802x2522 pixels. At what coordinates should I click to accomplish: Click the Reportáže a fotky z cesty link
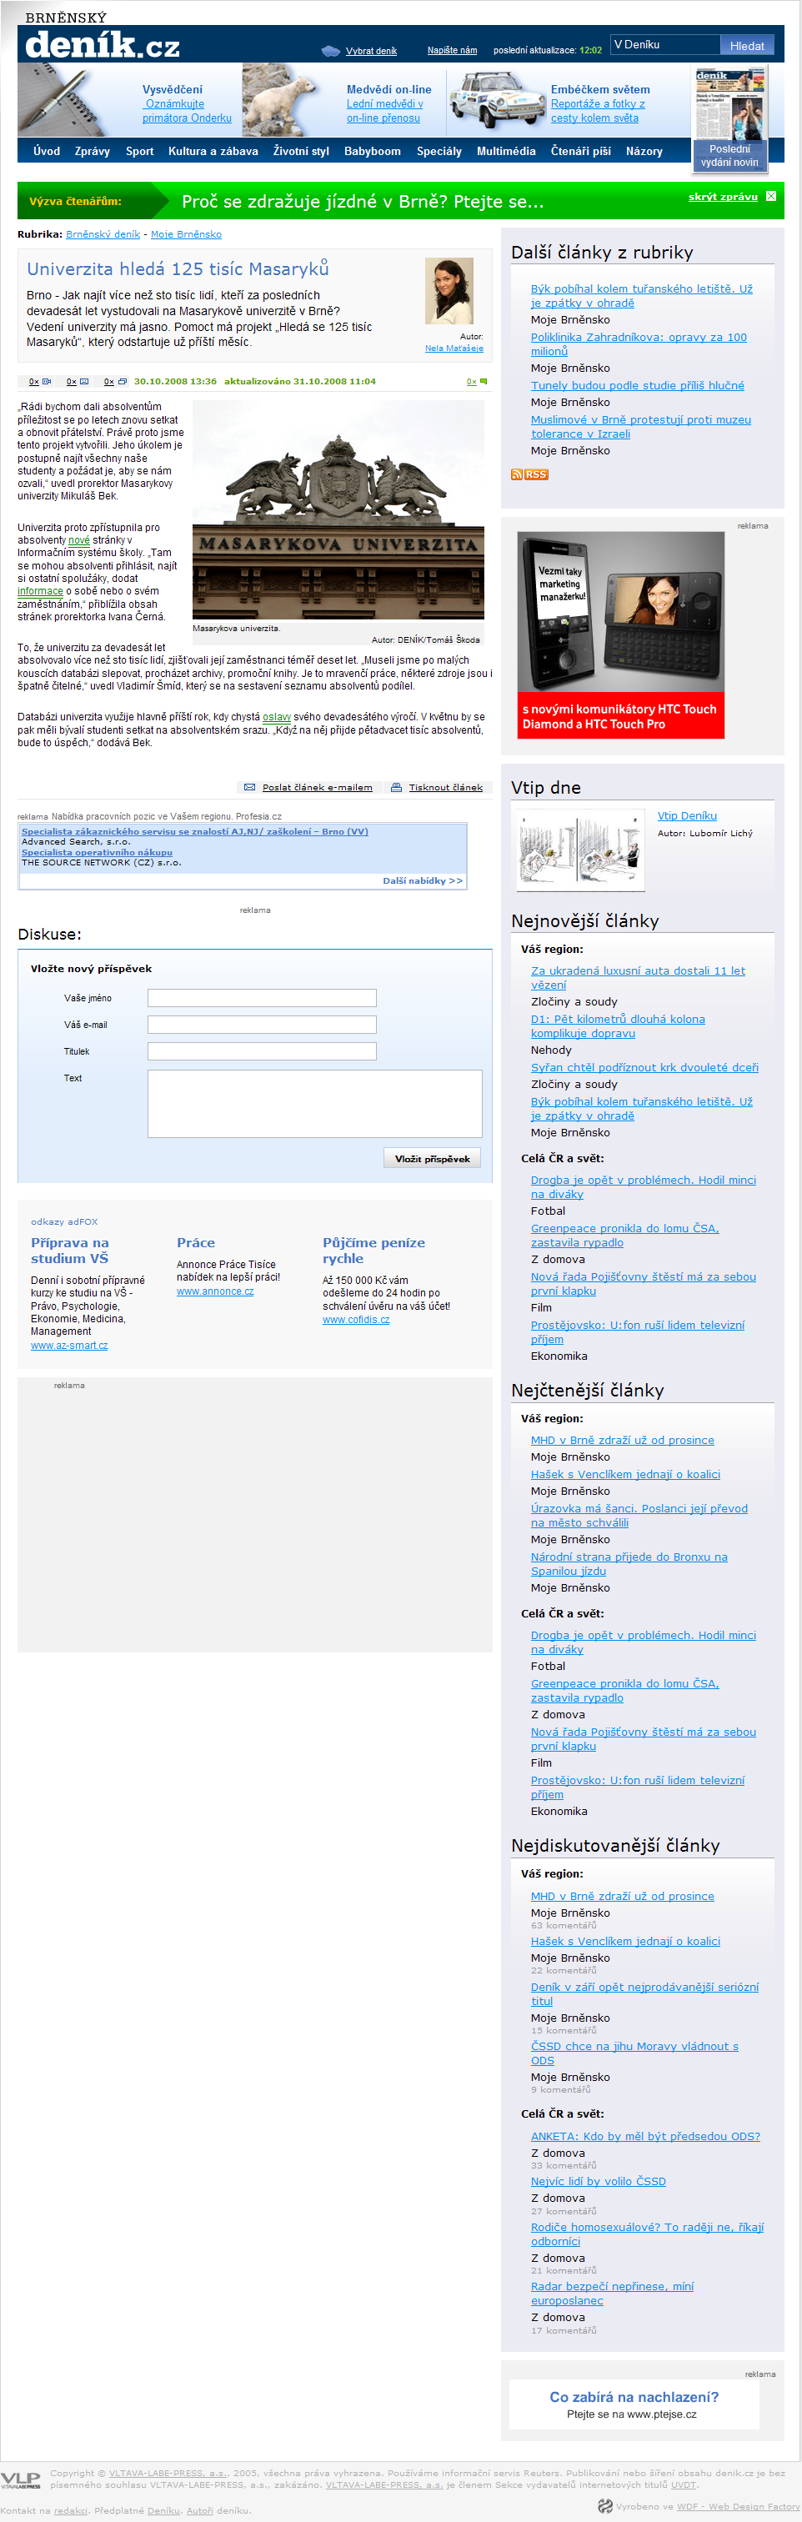598,111
